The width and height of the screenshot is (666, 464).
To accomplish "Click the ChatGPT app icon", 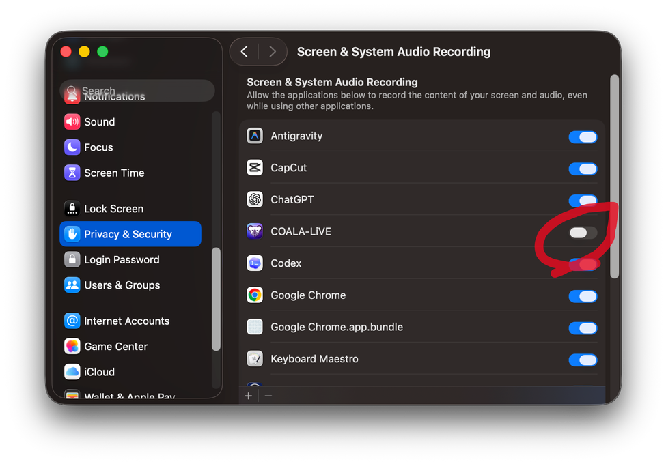I will [x=254, y=199].
